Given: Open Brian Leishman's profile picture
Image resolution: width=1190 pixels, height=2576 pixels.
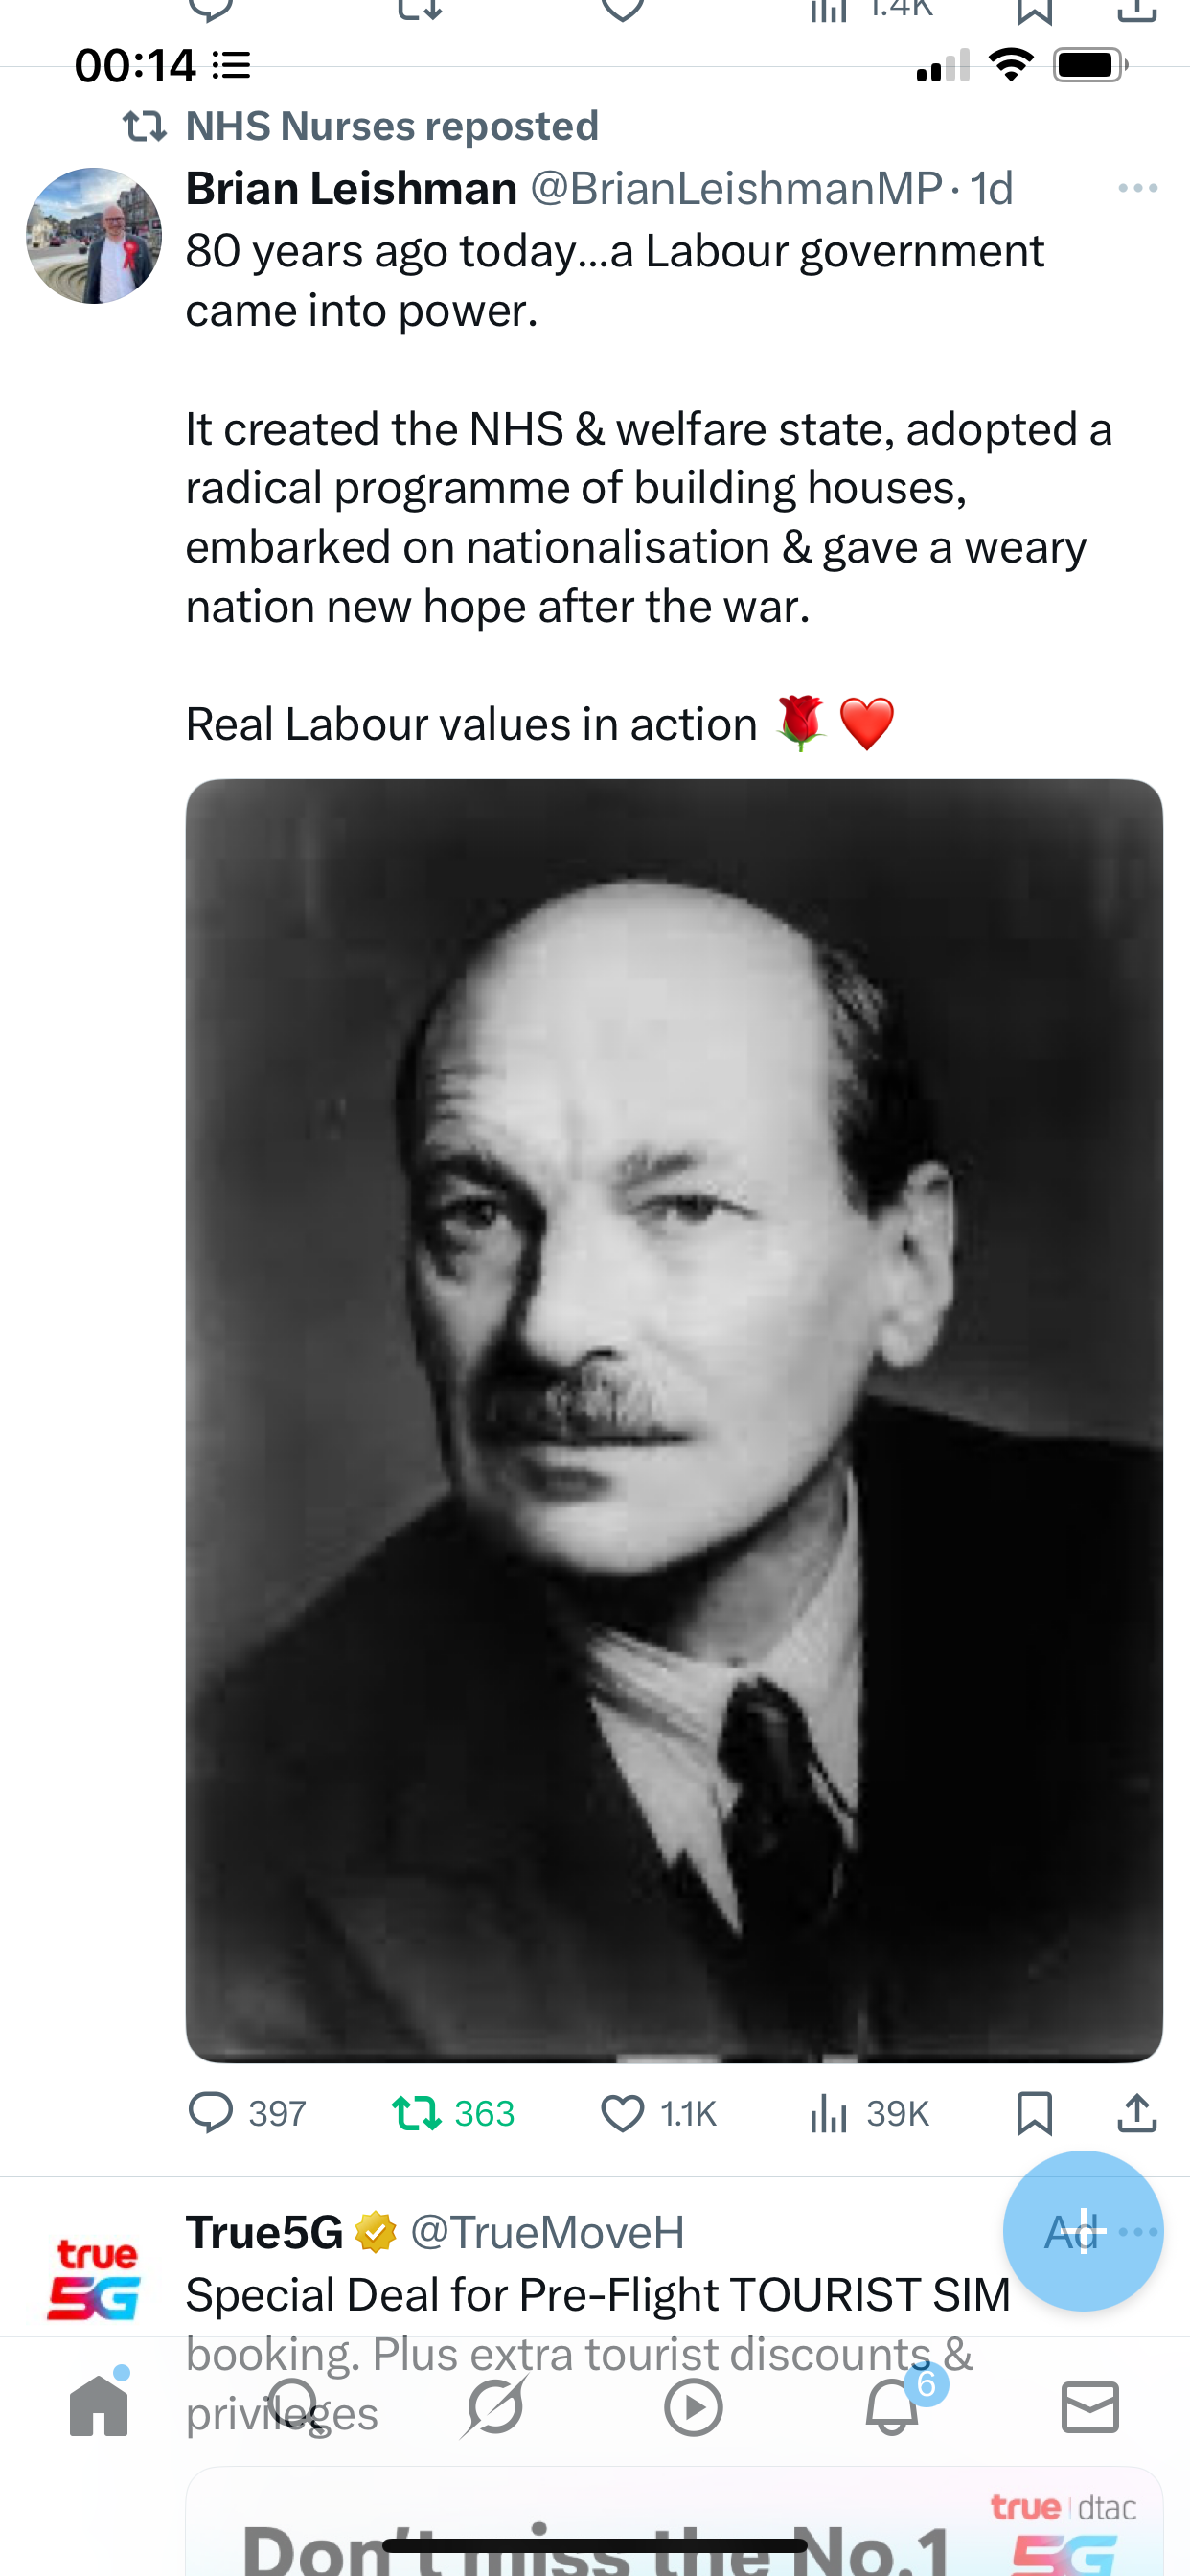Looking at the screenshot, I should tap(94, 235).
